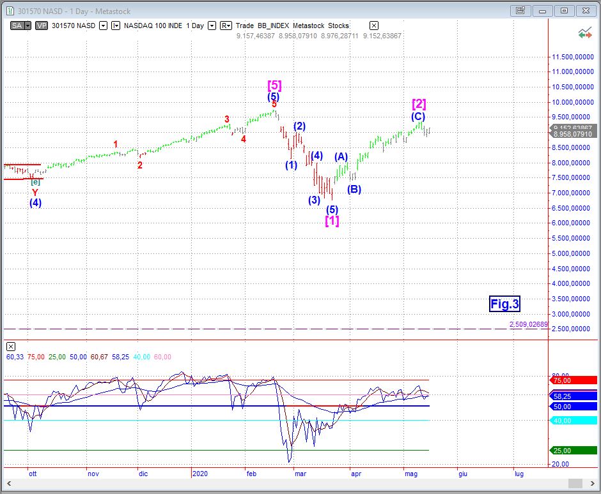The height and width of the screenshot is (494, 601).
Task: Open the I indicator dropdown in header
Action: pos(115,26)
